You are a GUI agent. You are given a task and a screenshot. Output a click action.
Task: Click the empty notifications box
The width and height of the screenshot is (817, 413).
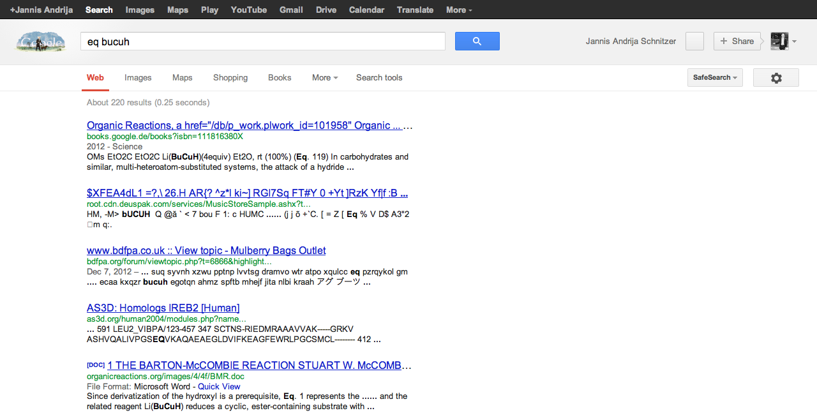694,41
